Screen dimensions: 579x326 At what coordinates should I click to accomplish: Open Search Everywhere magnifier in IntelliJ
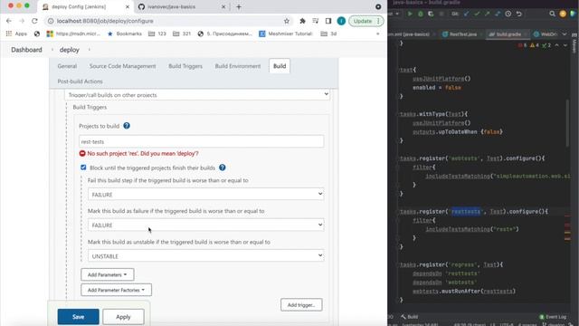(552, 14)
